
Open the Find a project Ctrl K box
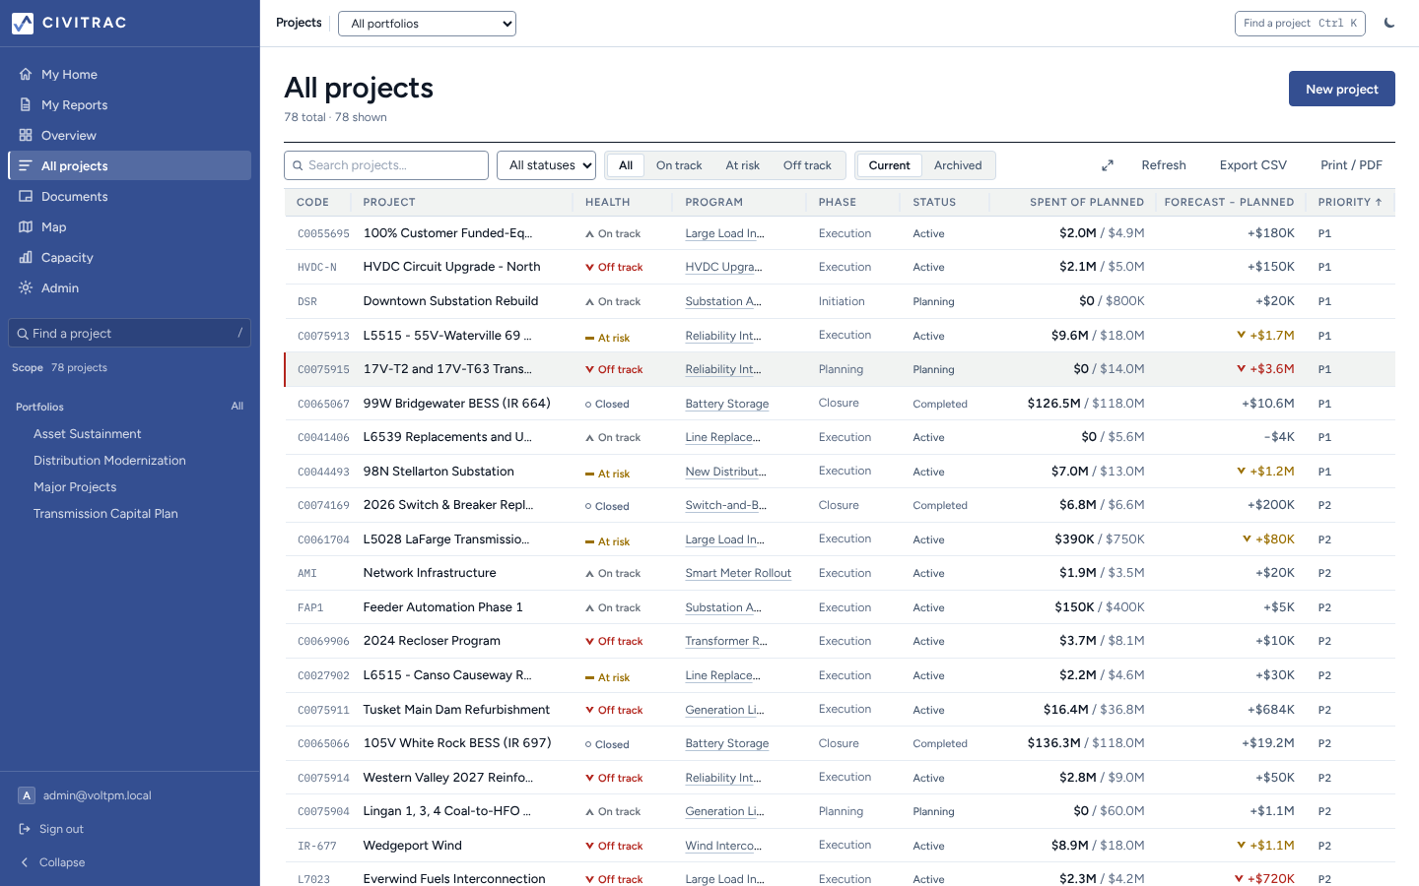click(1300, 24)
